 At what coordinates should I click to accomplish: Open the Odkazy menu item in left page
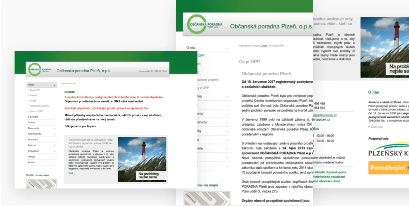[42, 157]
